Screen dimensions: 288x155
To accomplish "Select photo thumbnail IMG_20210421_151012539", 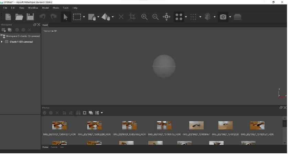I will tap(225, 126).
